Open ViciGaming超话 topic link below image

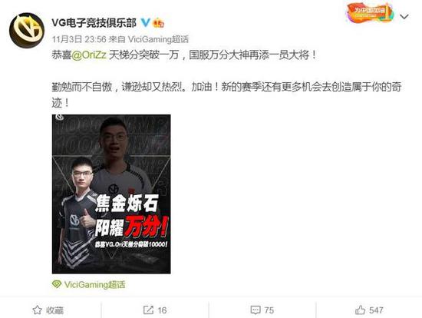pos(94,284)
